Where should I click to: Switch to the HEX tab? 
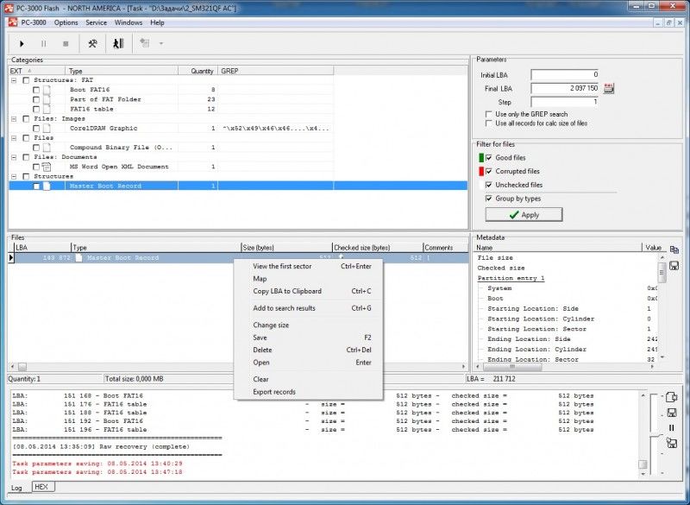[x=43, y=487]
